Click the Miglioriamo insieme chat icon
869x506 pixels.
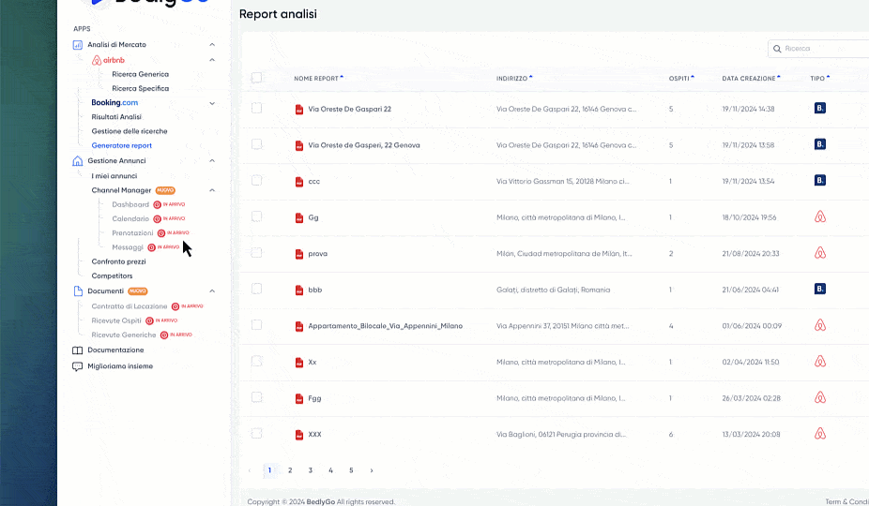pos(78,366)
